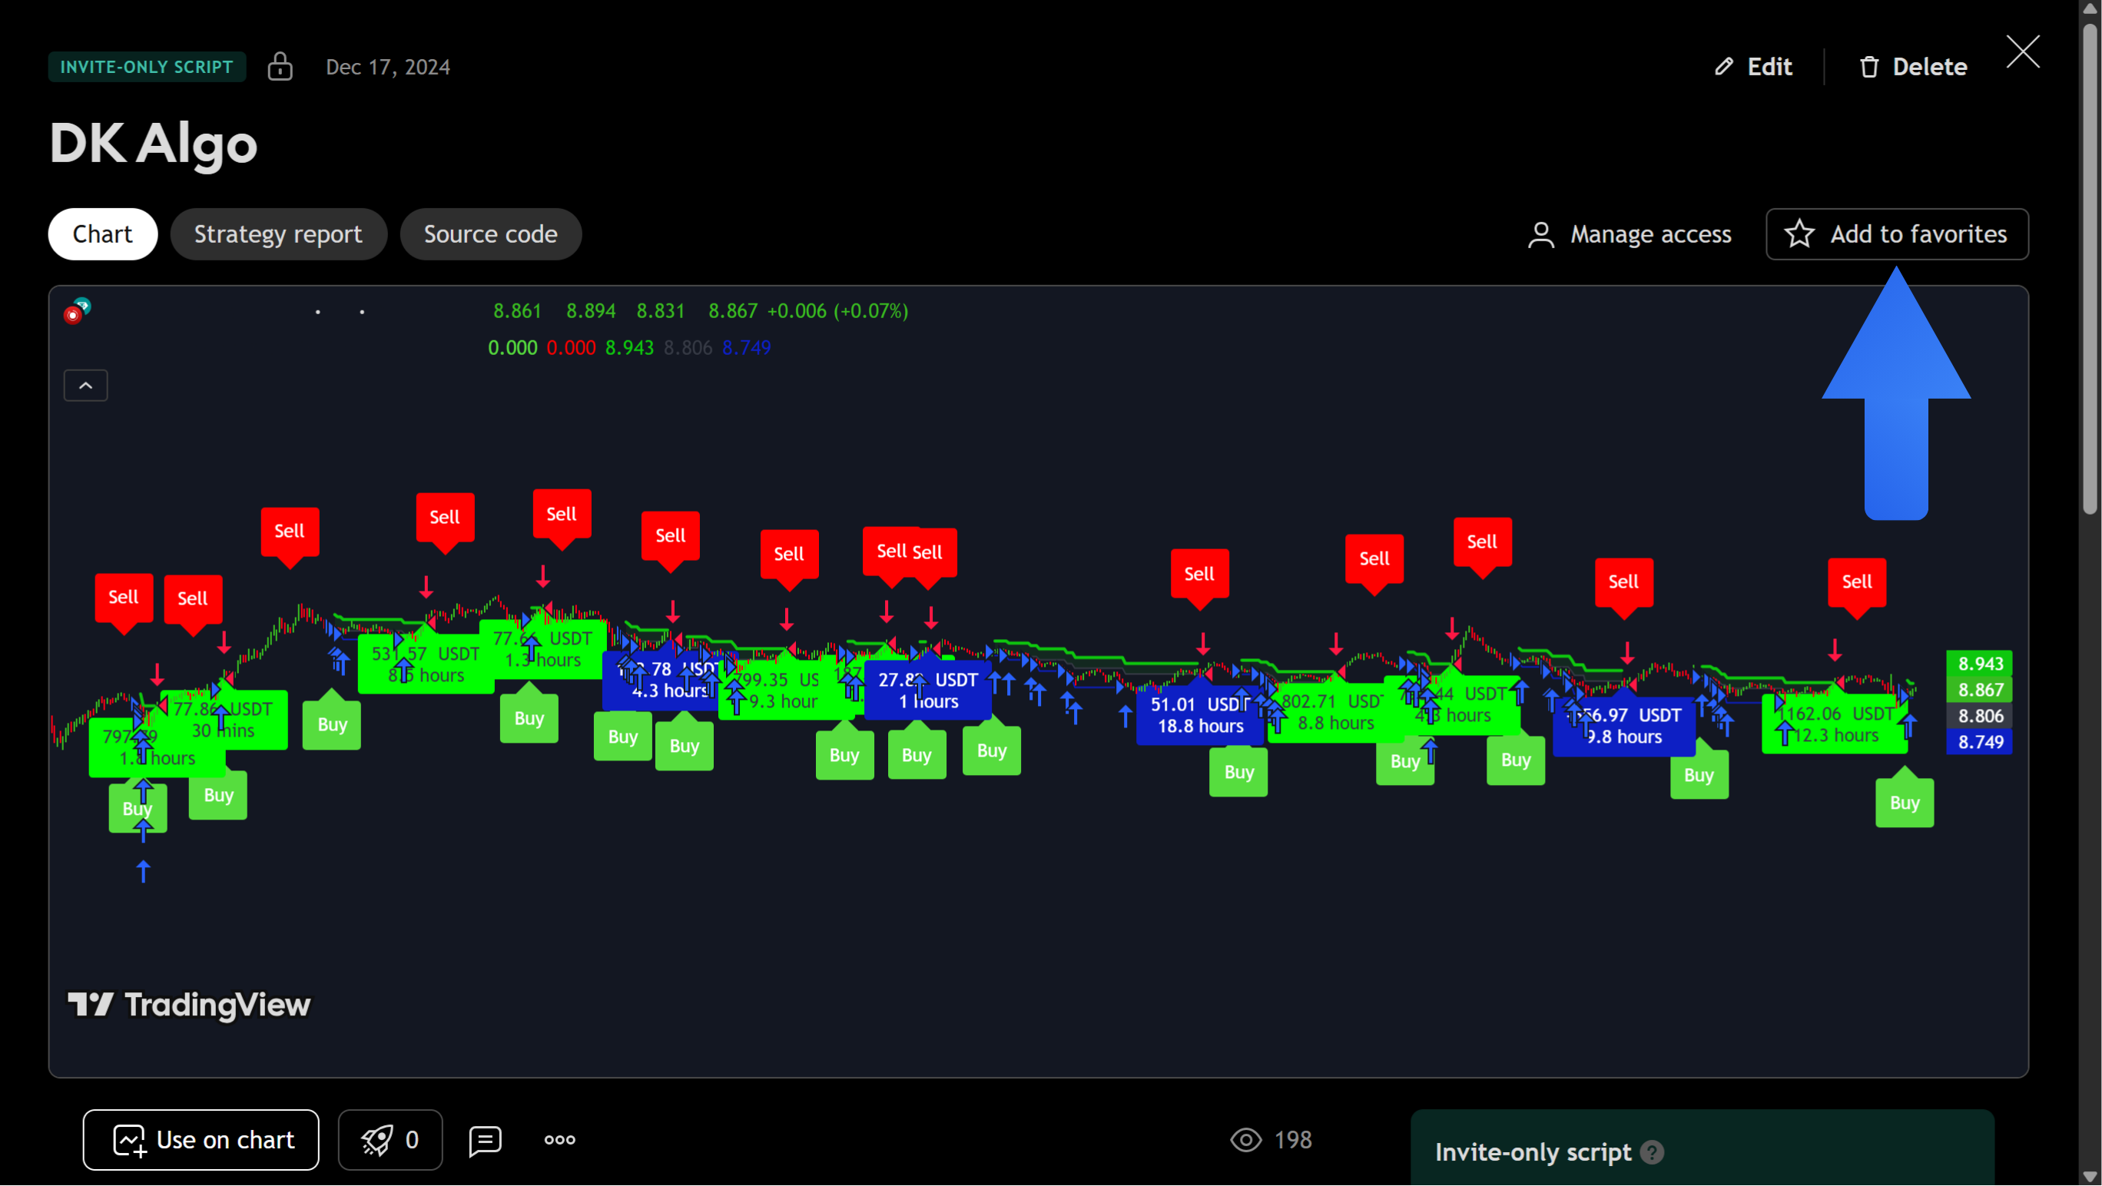Open the three-dots more options menu
2102x1186 pixels.
coord(559,1141)
